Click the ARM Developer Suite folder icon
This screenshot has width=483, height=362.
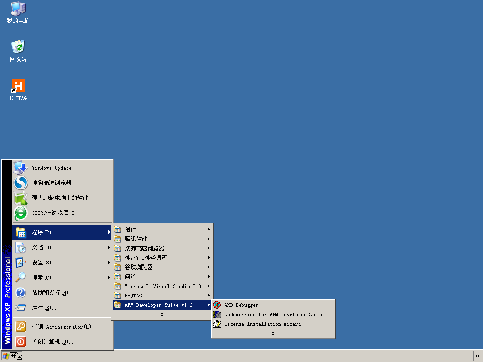117,305
